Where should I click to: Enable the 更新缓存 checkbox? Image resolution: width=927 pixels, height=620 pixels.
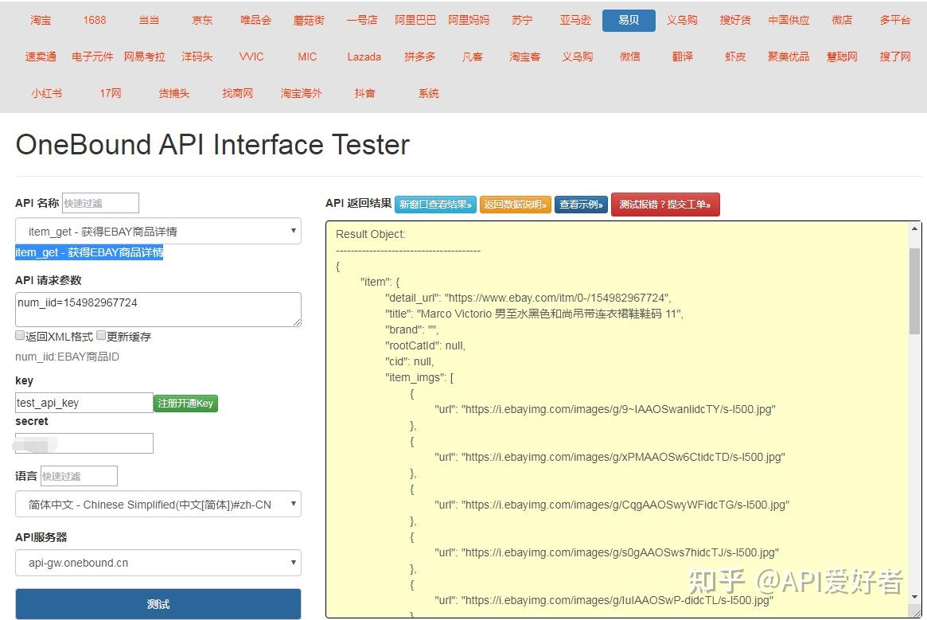101,335
